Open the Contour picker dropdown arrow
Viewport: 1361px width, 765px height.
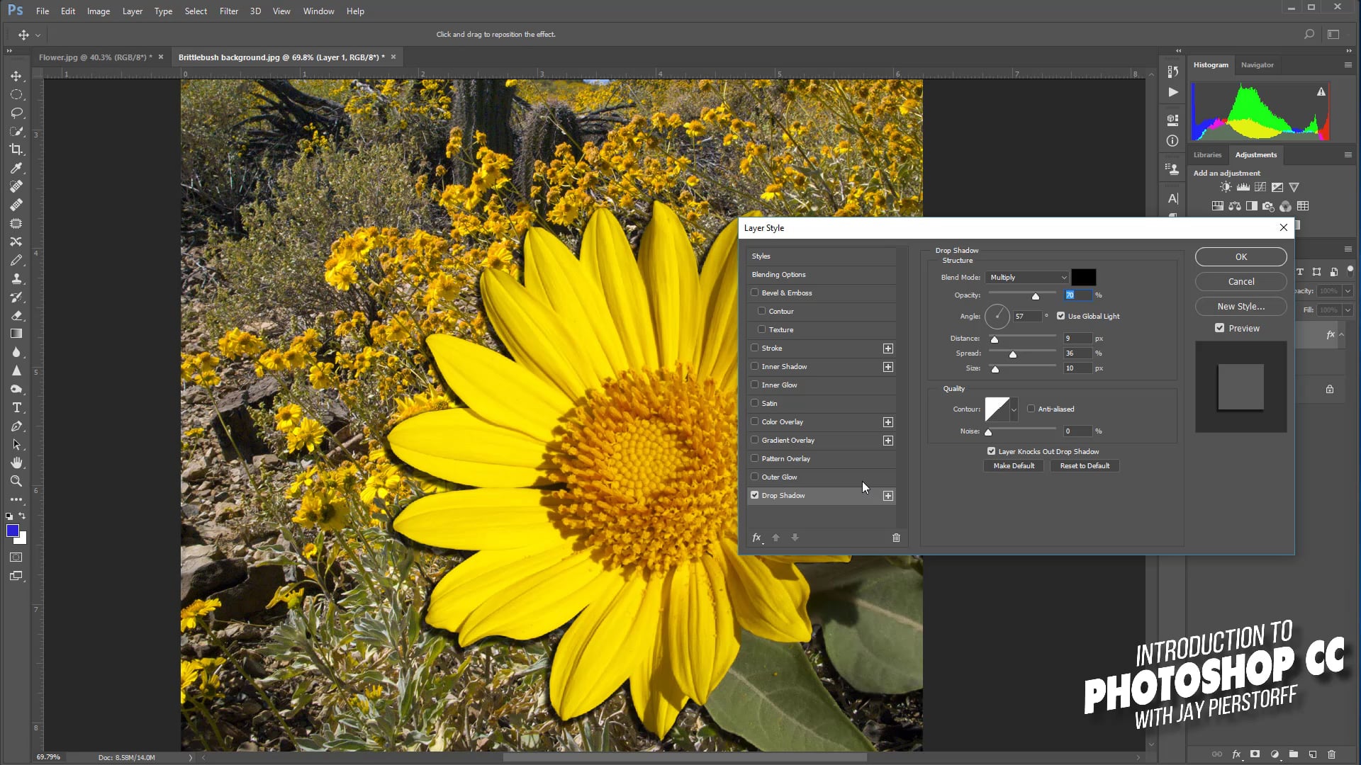1014,409
